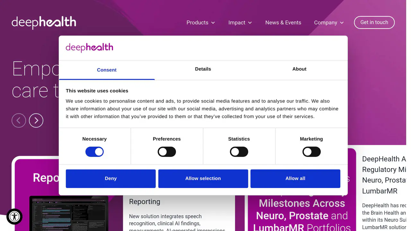This screenshot has height=231, width=411.
Task: Switch to the Details tab
Action: coord(203,69)
